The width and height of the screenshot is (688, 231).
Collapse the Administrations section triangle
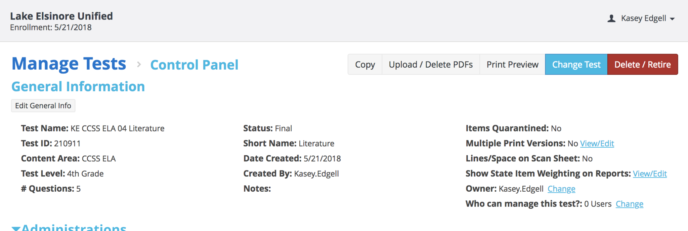16,228
